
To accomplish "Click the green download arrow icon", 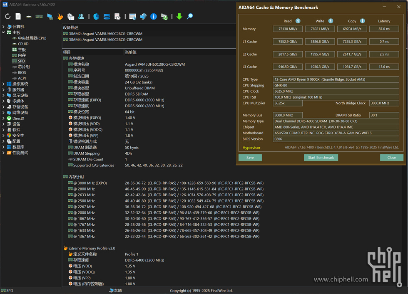I will (x=179, y=16).
